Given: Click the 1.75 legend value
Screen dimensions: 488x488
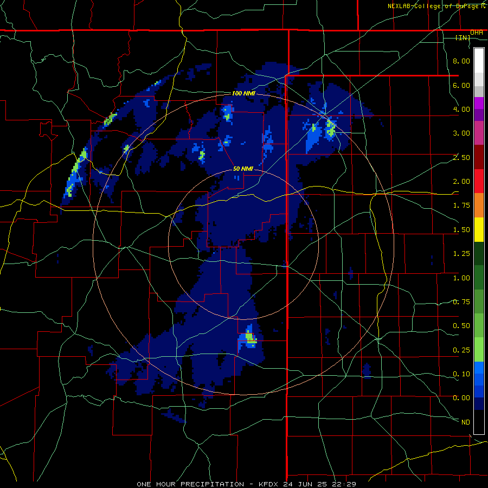Looking at the screenshot, I should click(x=461, y=206).
